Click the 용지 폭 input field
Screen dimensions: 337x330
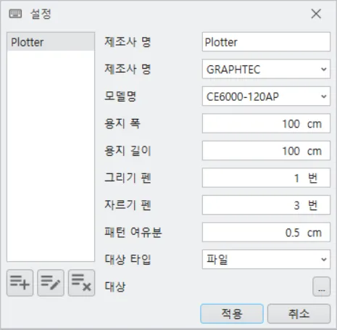click(266, 123)
